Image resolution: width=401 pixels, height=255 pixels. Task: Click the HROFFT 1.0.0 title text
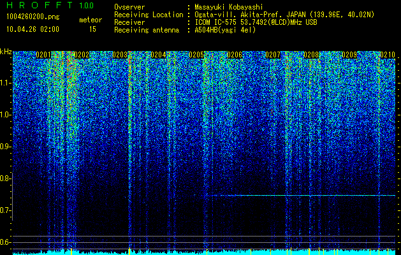(x=50, y=5)
